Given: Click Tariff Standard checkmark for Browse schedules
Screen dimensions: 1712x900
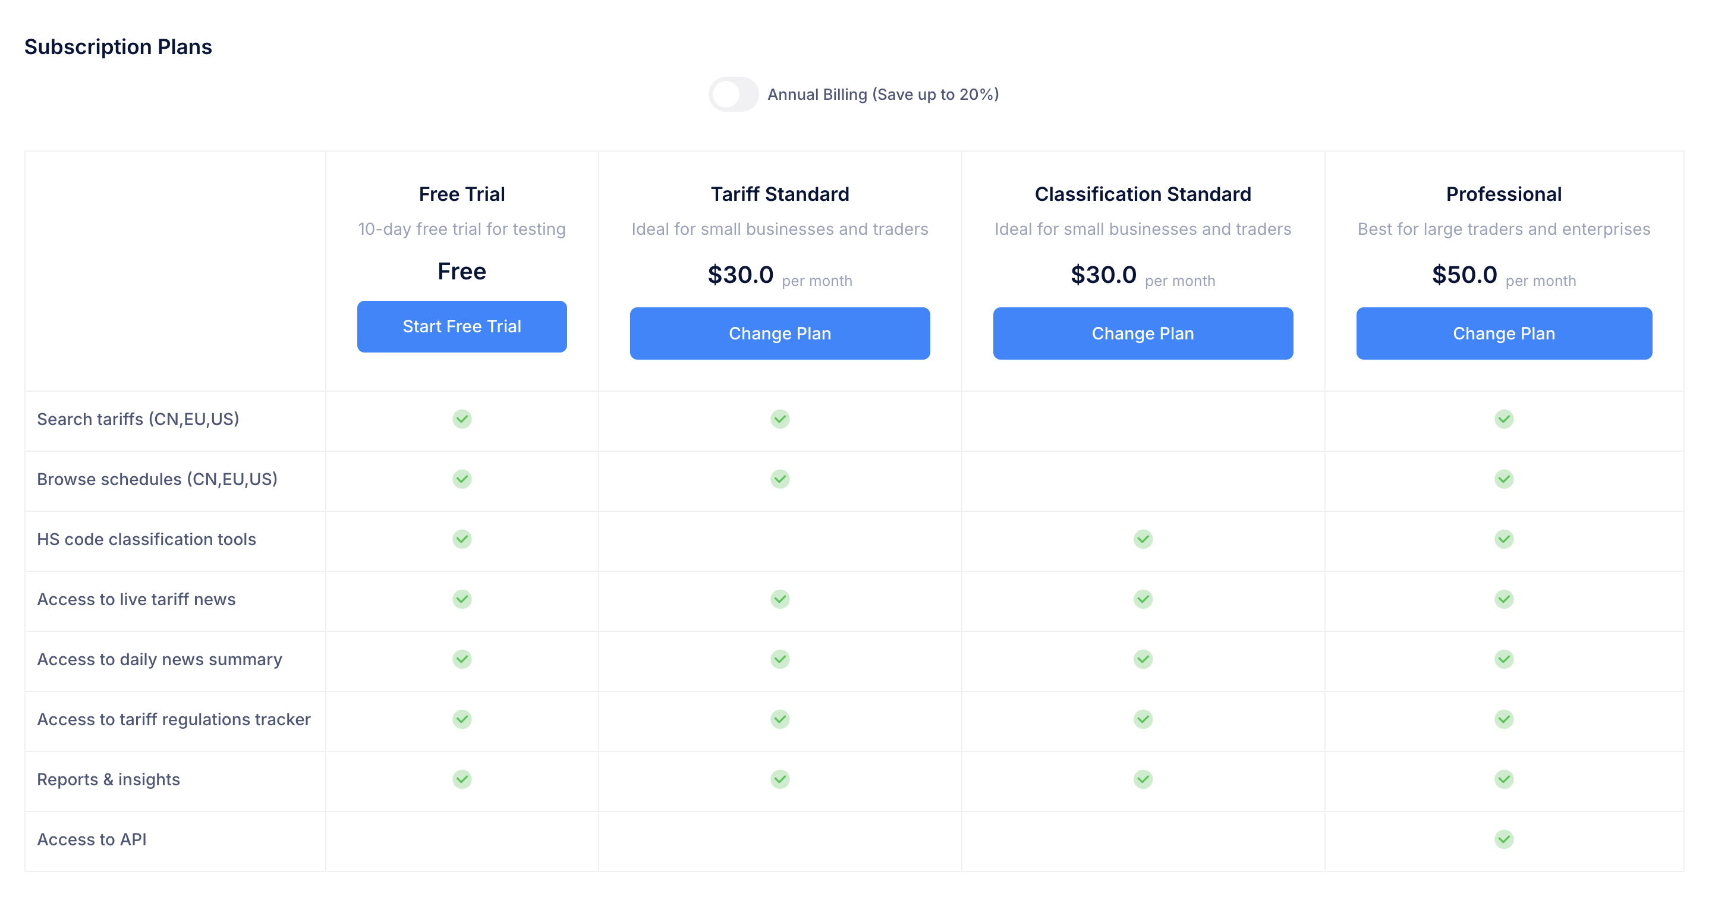Looking at the screenshot, I should pyautogui.click(x=779, y=479).
